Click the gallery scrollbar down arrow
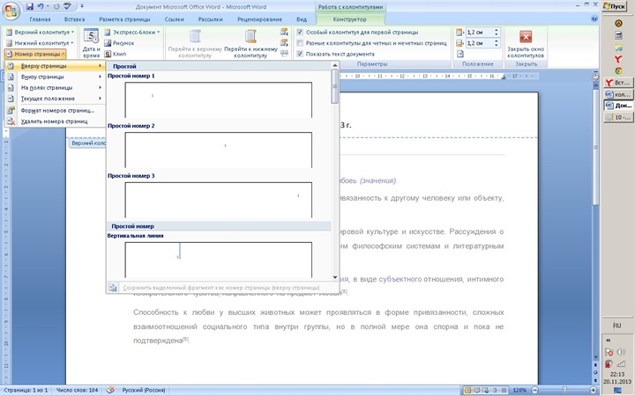635x396 pixels. 335,277
